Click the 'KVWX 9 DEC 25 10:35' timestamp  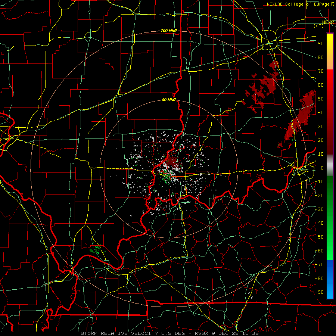coord(227,333)
